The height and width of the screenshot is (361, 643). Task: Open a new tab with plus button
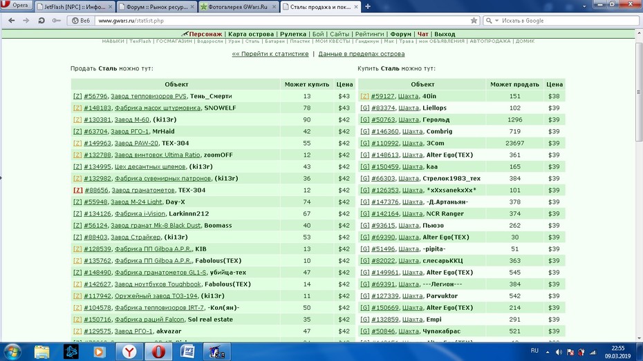pyautogui.click(x=368, y=6)
